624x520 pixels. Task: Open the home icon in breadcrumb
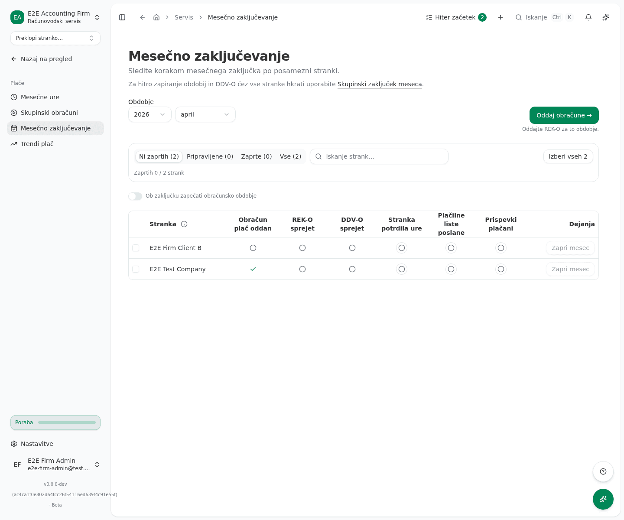pyautogui.click(x=156, y=17)
